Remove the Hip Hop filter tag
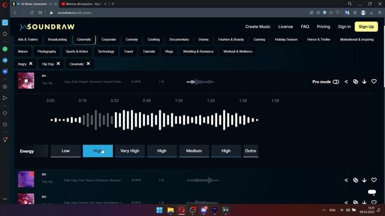This screenshot has width=385, height=216. click(58, 64)
